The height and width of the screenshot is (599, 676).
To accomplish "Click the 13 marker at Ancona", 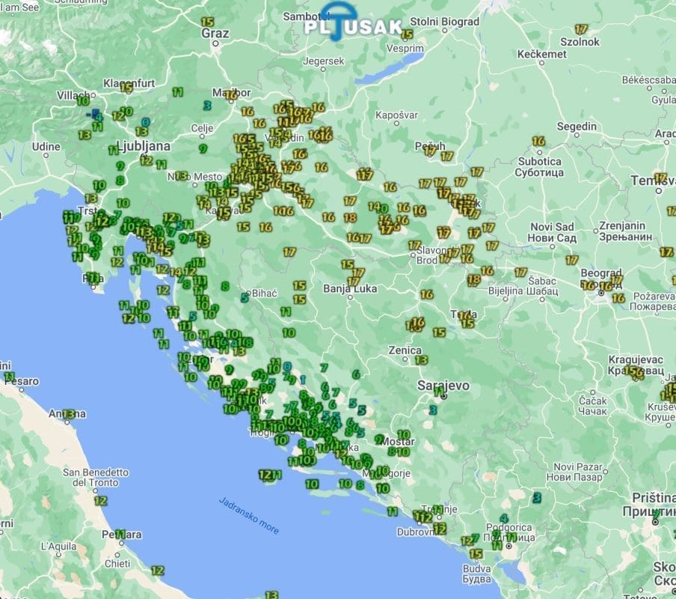I will pyautogui.click(x=70, y=413).
